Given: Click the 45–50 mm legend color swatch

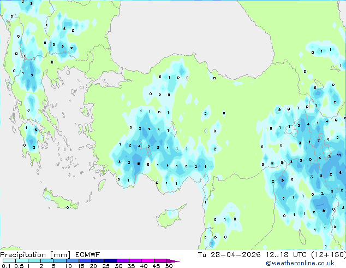Looking at the screenshot, I should 160,261.
